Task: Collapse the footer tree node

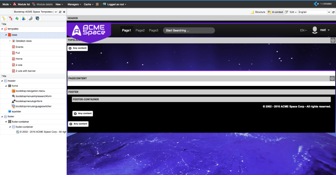Action: coord(2,117)
